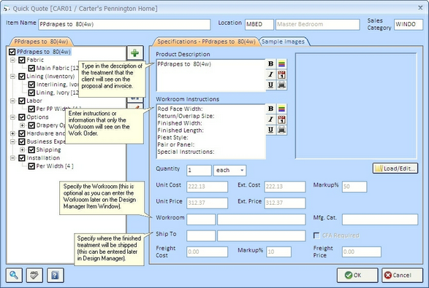Image resolution: width=429 pixels, height=288 pixels.
Task: Underline the Product Description text
Action: pos(270,85)
